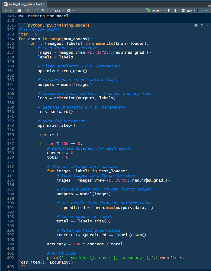Go to previous chunk with up arrow

169,11
